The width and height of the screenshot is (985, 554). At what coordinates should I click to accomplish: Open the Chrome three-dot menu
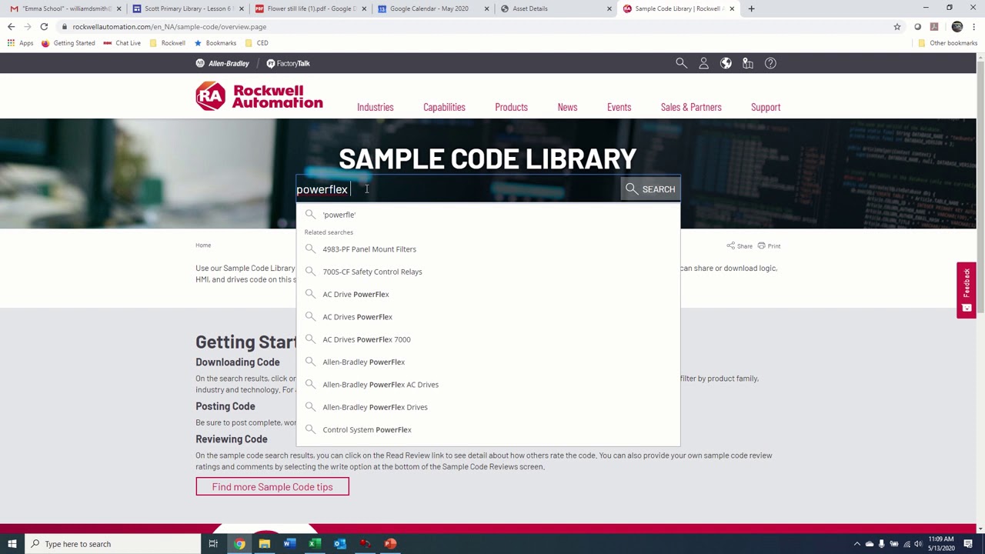coord(973,27)
